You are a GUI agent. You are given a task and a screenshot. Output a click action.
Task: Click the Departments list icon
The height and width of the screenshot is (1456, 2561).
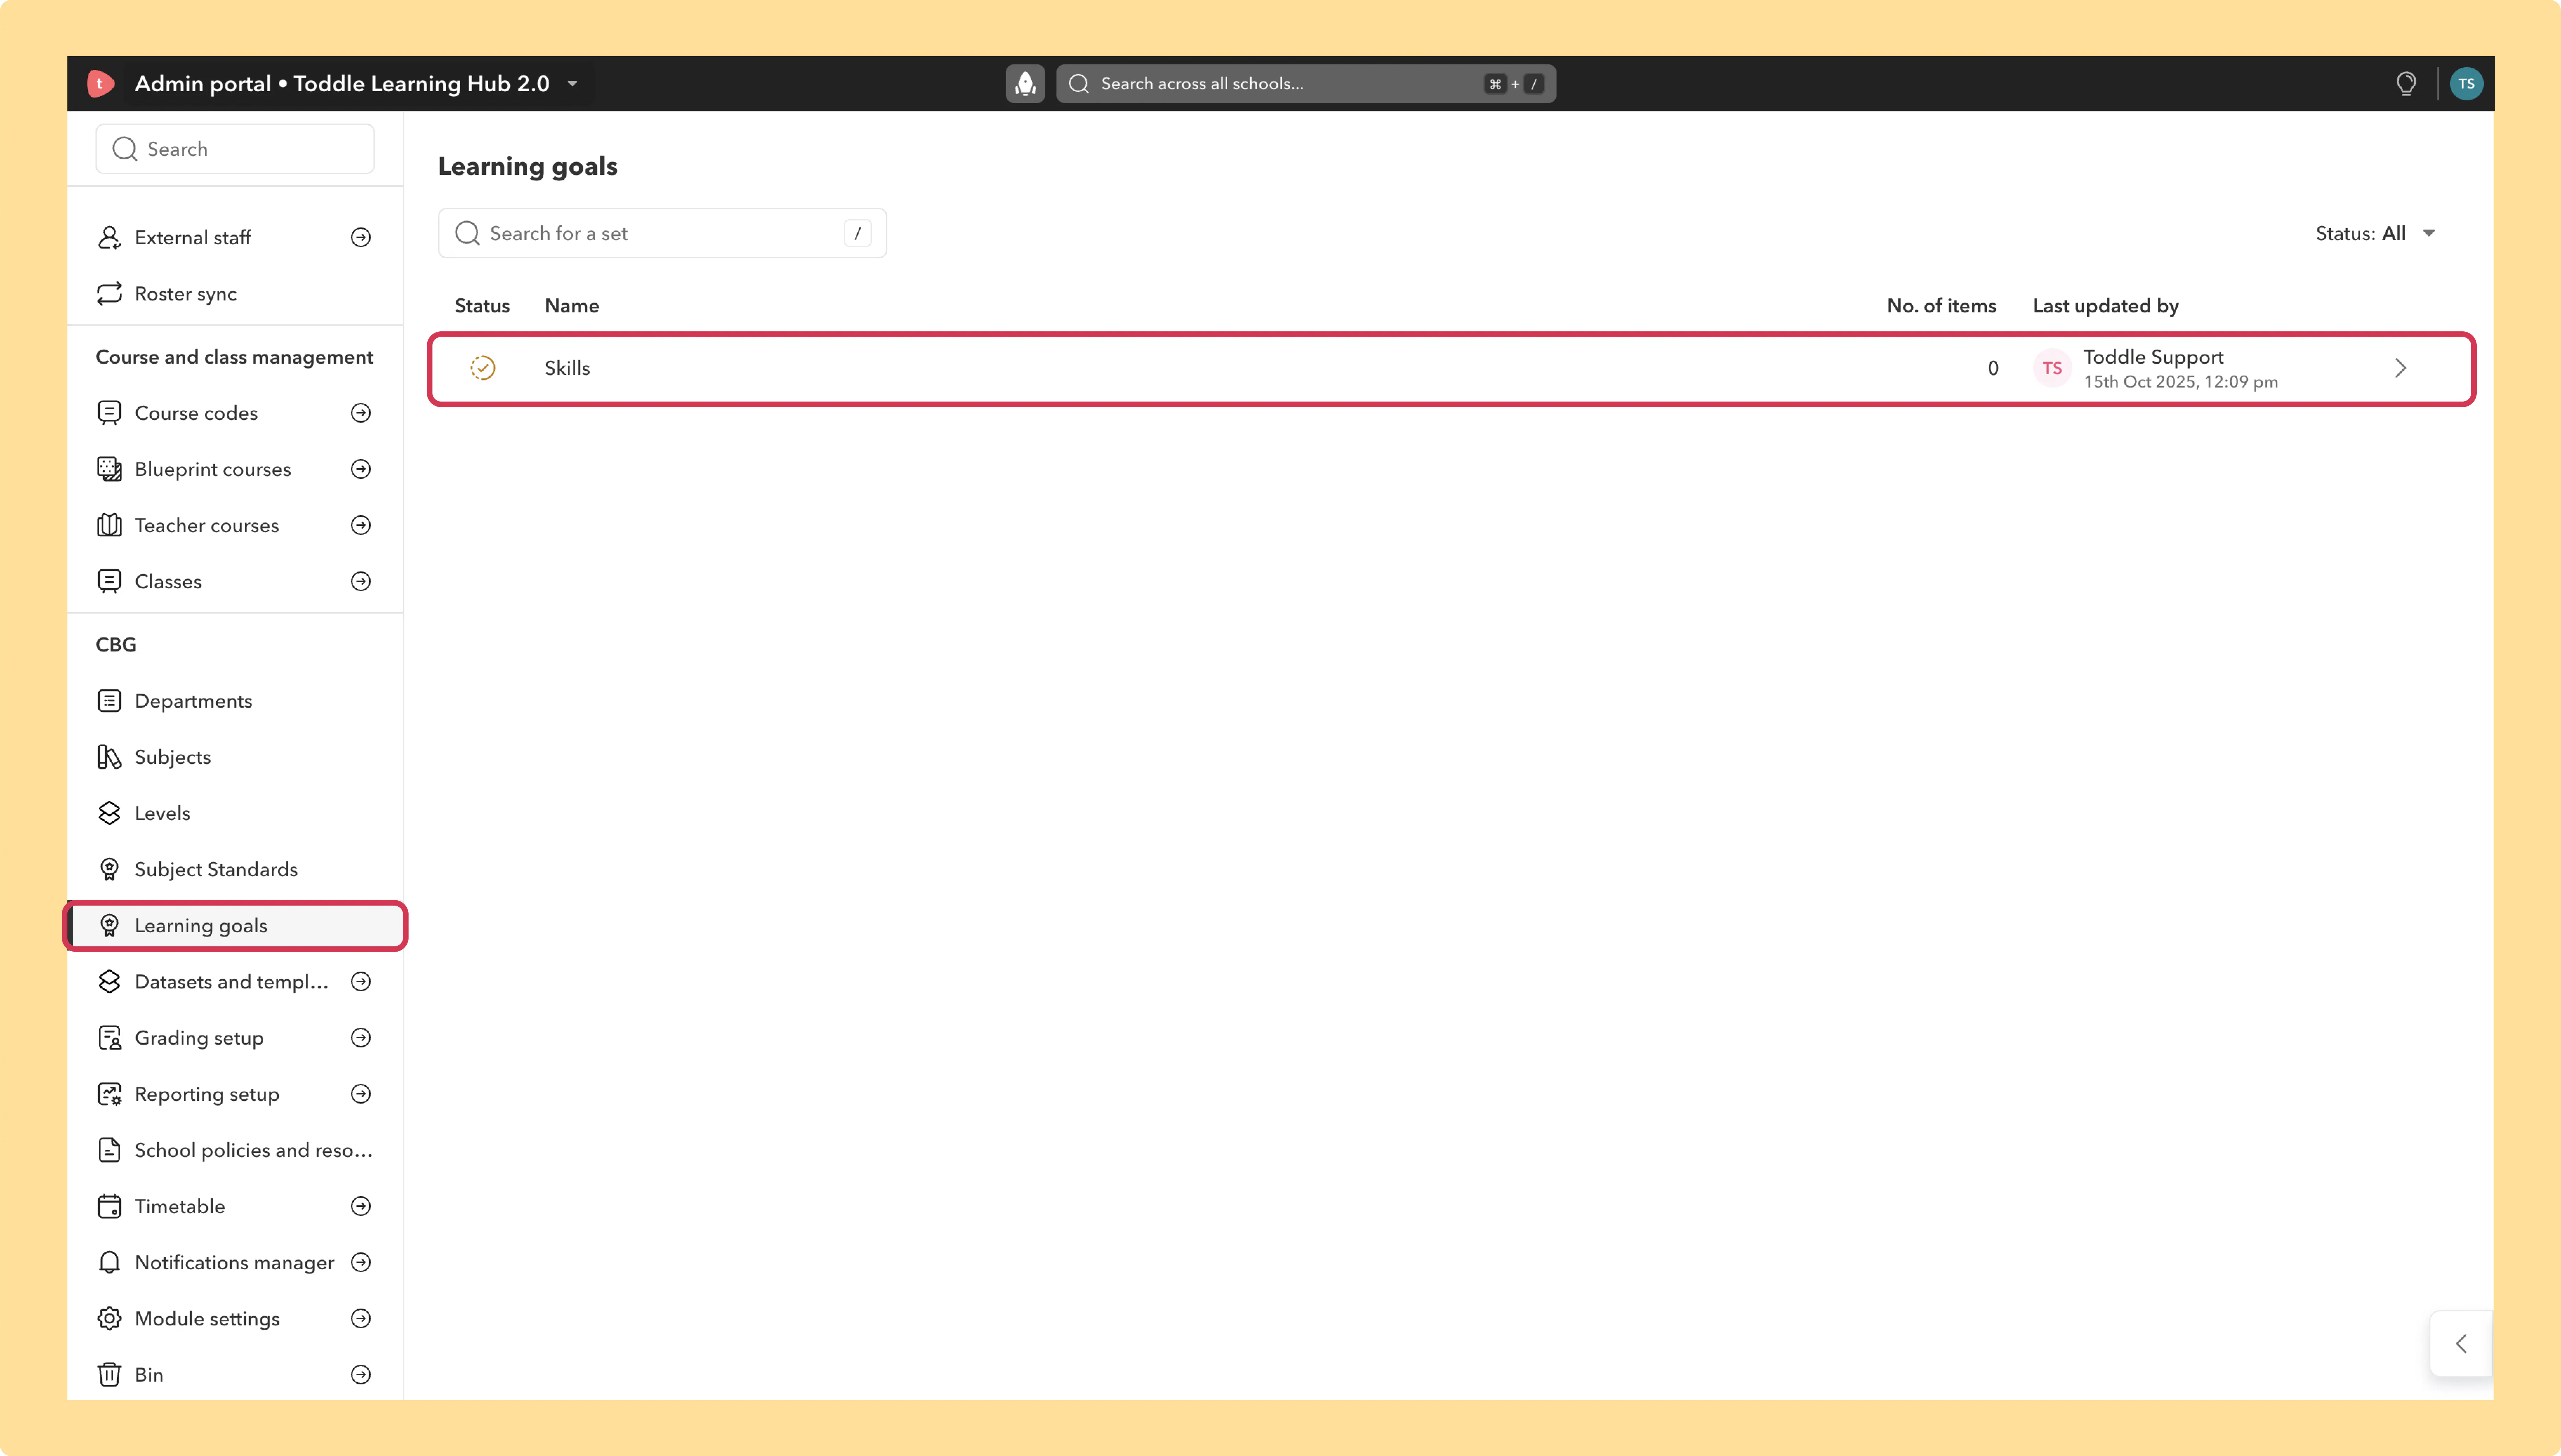coord(109,701)
